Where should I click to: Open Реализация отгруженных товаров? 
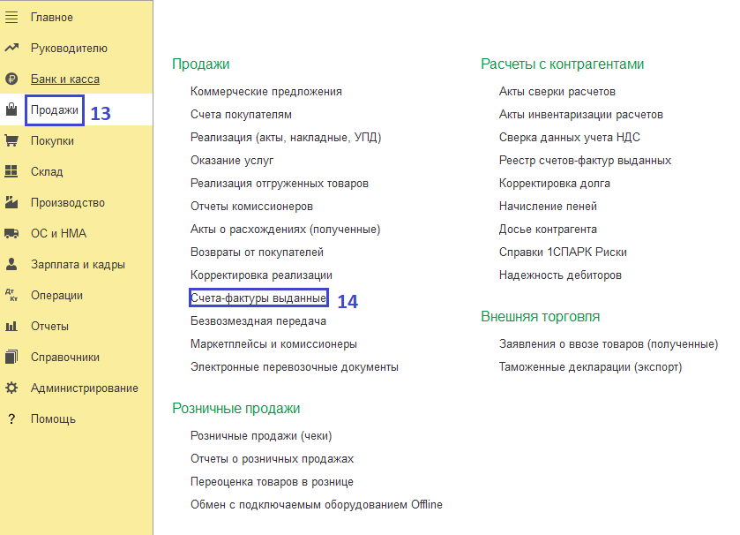click(x=280, y=184)
